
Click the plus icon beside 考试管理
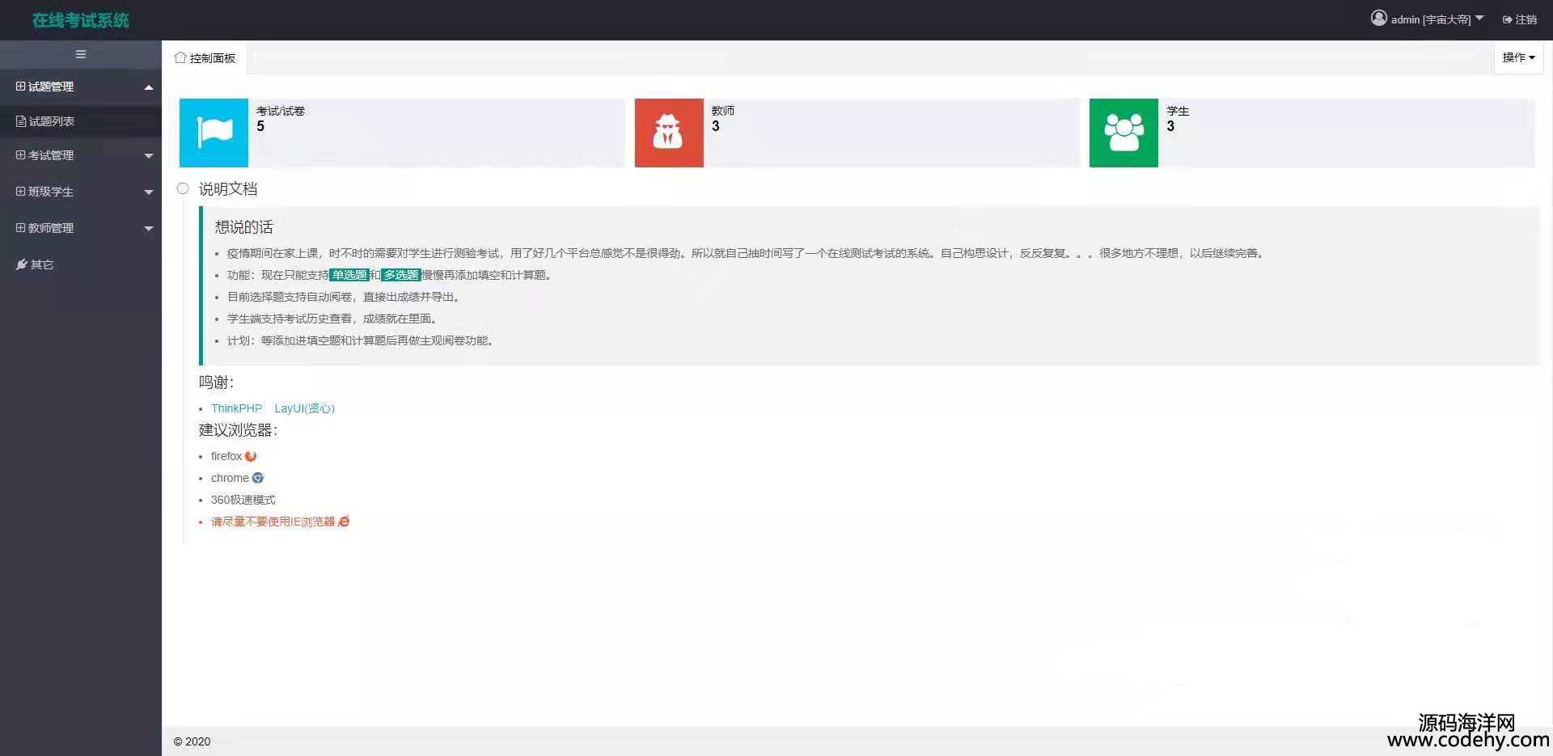click(21, 154)
